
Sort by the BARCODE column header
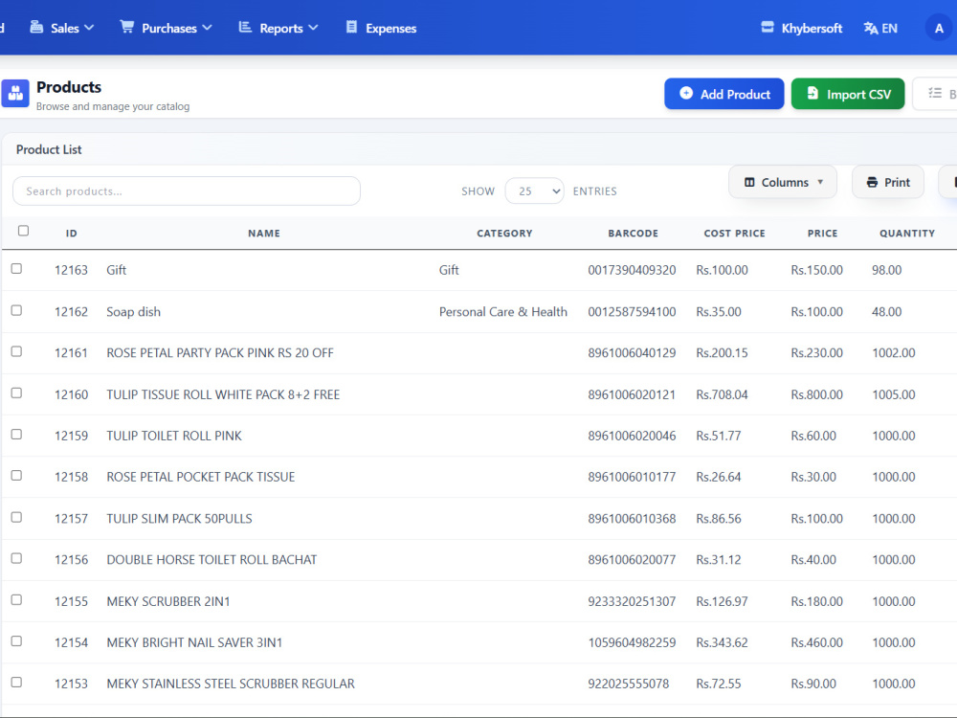click(633, 234)
